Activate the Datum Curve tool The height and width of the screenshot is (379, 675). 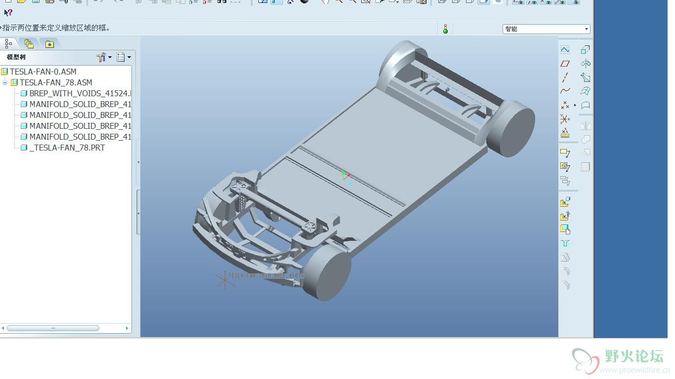point(565,91)
